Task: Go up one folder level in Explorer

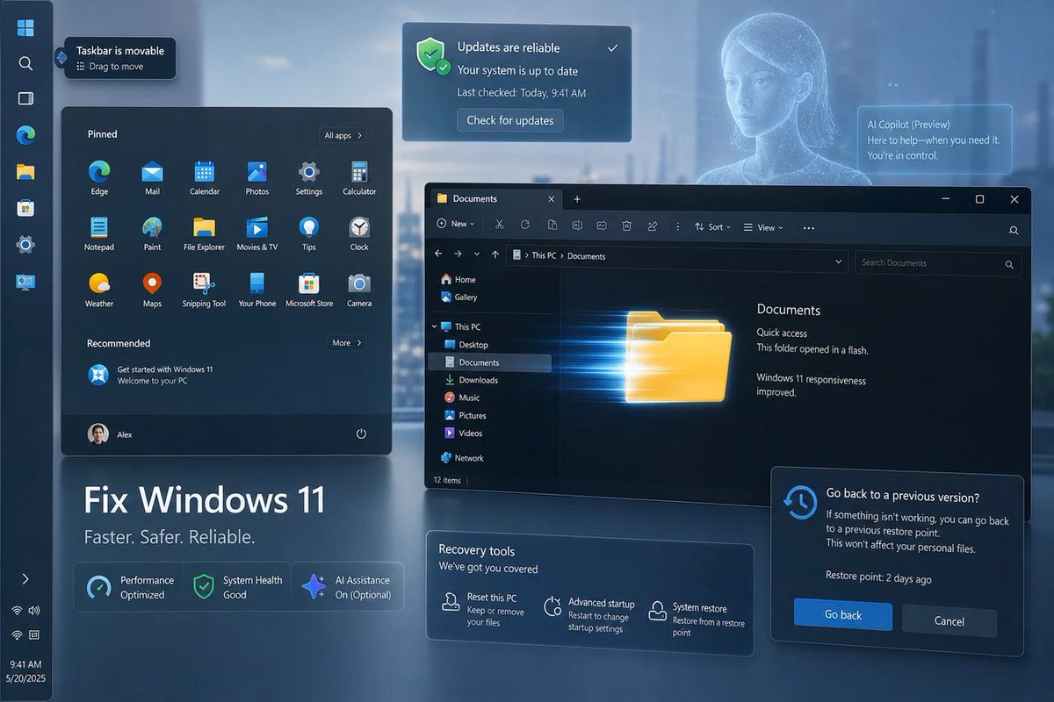Action: coord(495,254)
